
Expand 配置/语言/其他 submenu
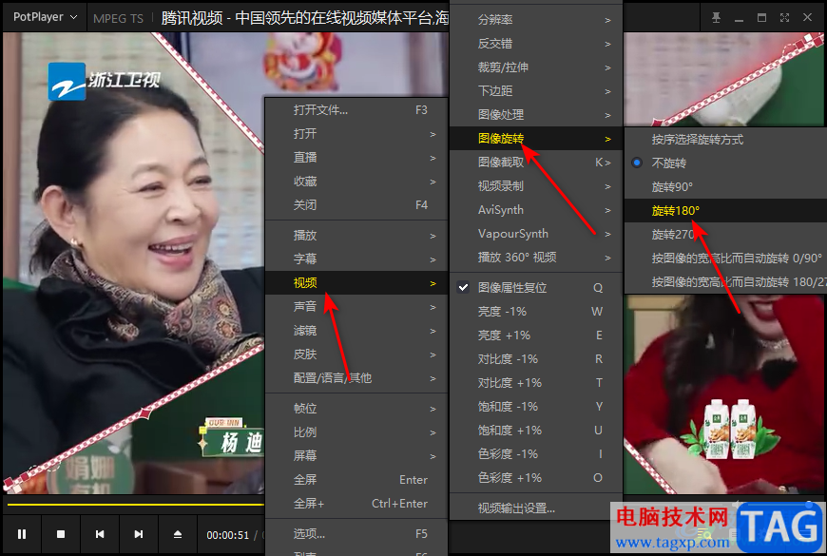point(356,377)
